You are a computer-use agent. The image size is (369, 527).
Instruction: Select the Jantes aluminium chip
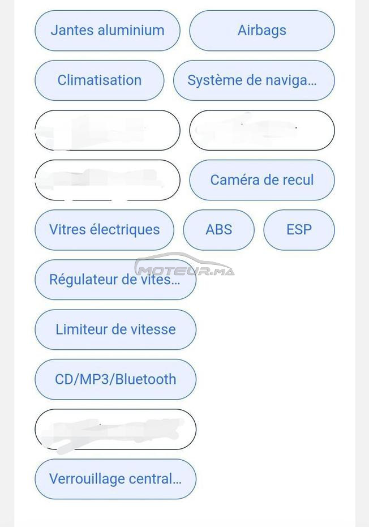tap(108, 31)
